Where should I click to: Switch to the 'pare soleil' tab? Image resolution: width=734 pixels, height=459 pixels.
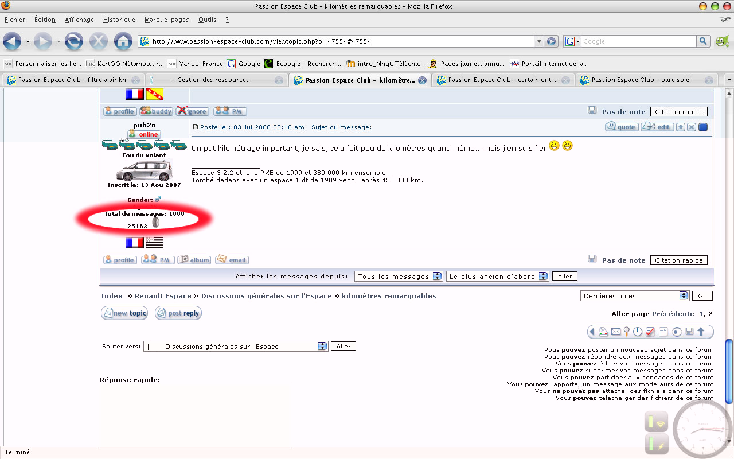(x=641, y=80)
